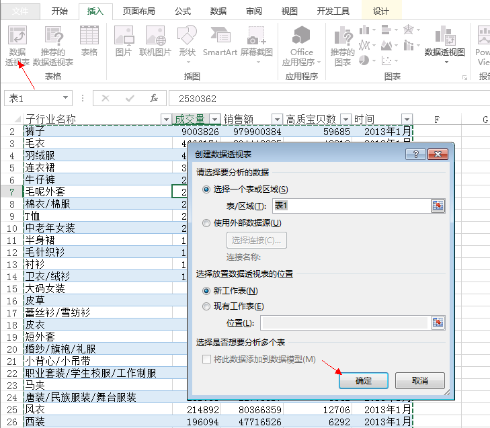The width and height of the screenshot is (490, 428).
Task: Open Office 应用程序 apps
Action: 301,46
